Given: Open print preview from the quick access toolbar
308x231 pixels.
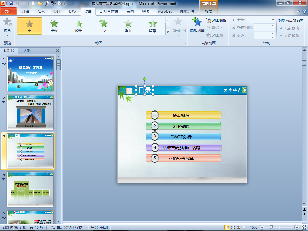Looking at the screenshot, I should (x=60, y=3).
